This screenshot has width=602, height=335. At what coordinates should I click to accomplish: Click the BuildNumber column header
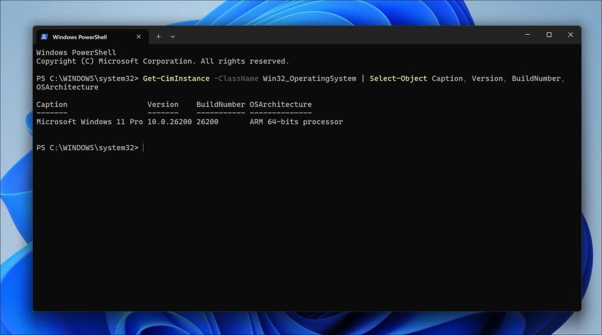pos(220,105)
